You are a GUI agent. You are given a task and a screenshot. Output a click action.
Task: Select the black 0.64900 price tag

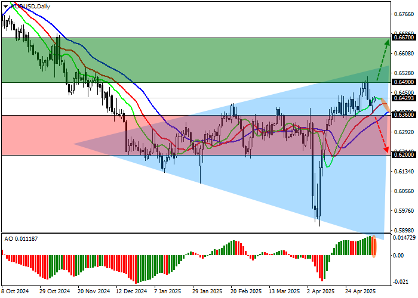(x=403, y=82)
